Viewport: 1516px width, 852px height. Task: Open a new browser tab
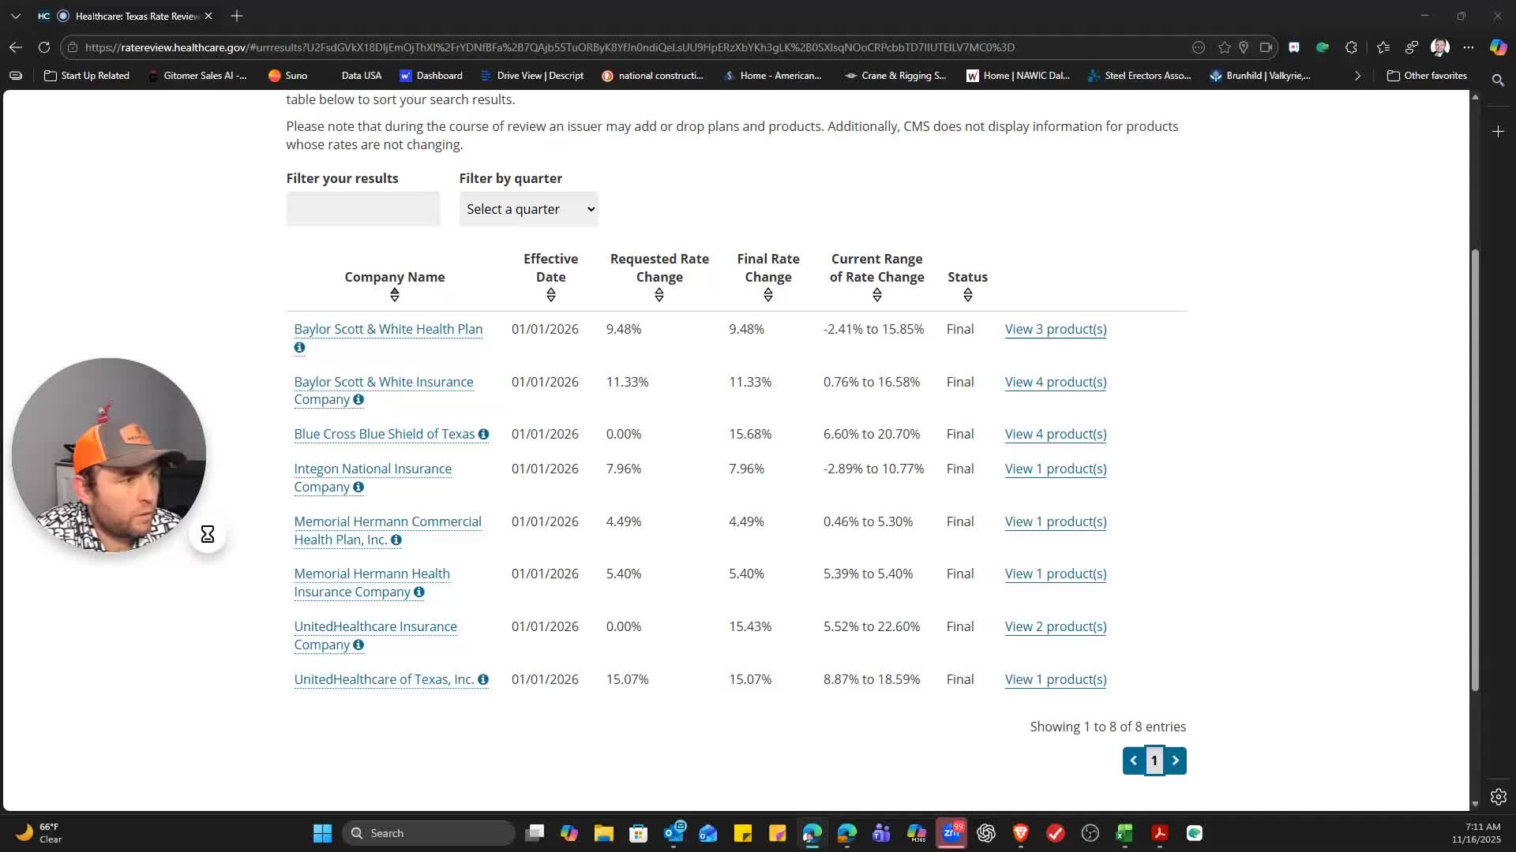(237, 16)
